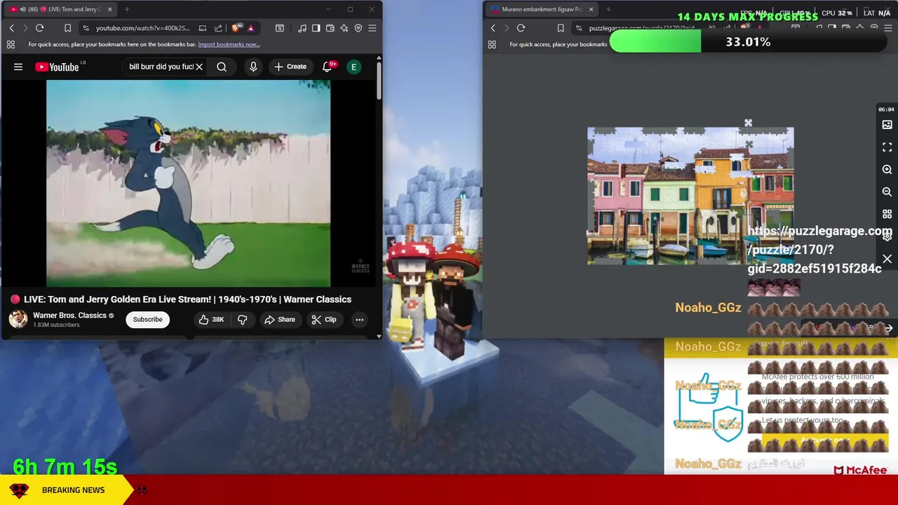Open Warner Bros. Classics channel name
This screenshot has width=898, height=505.
pos(69,316)
